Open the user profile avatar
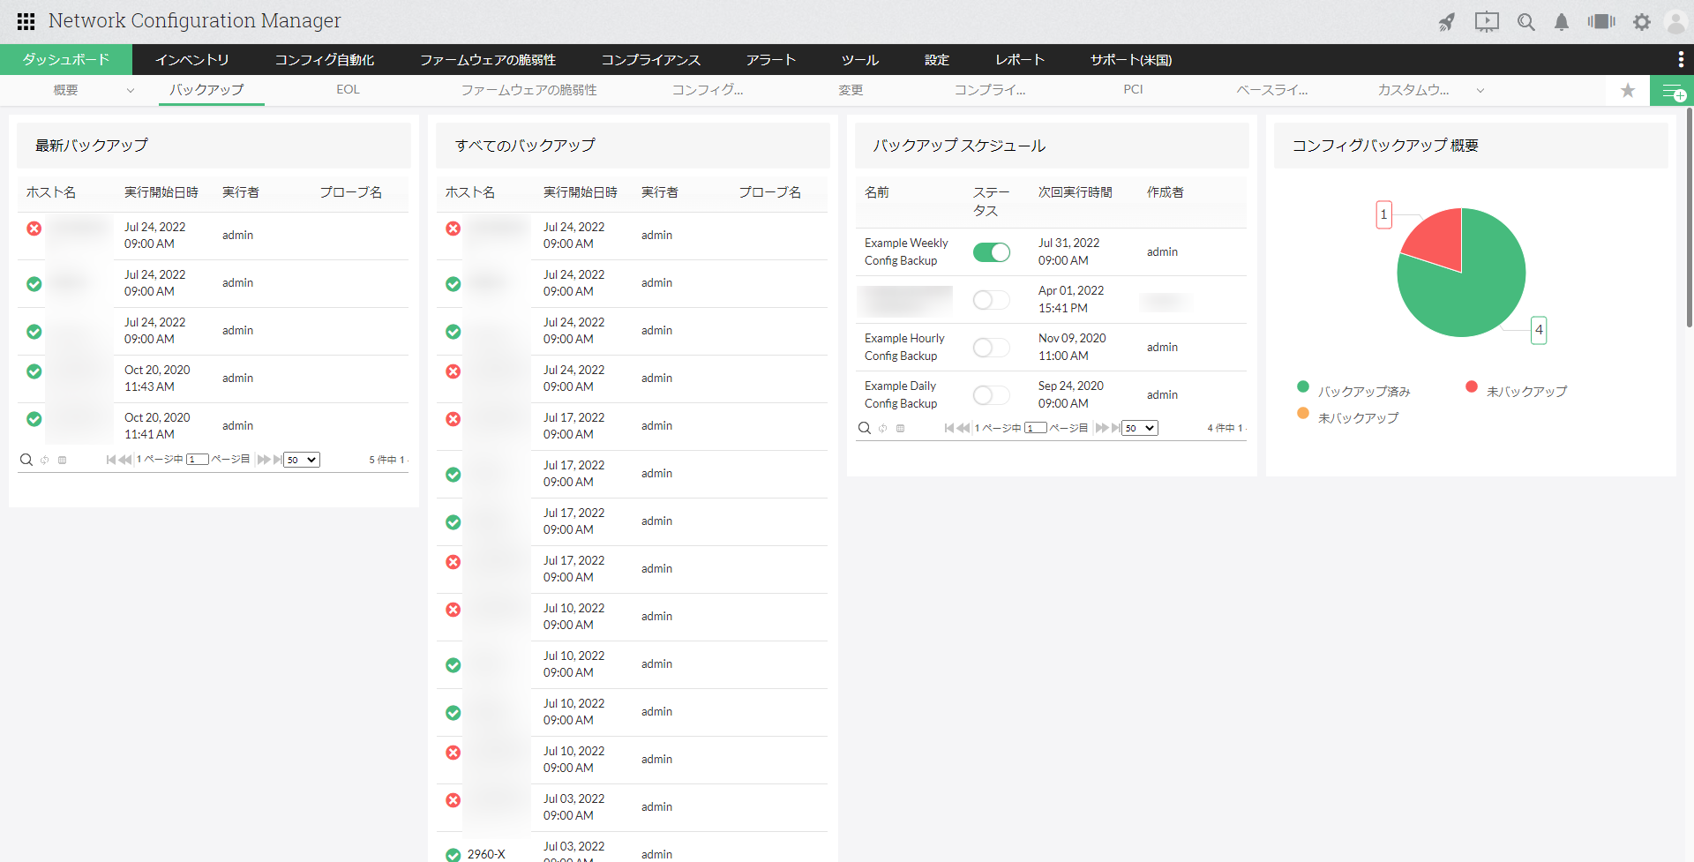The width and height of the screenshot is (1694, 862). 1675,22
